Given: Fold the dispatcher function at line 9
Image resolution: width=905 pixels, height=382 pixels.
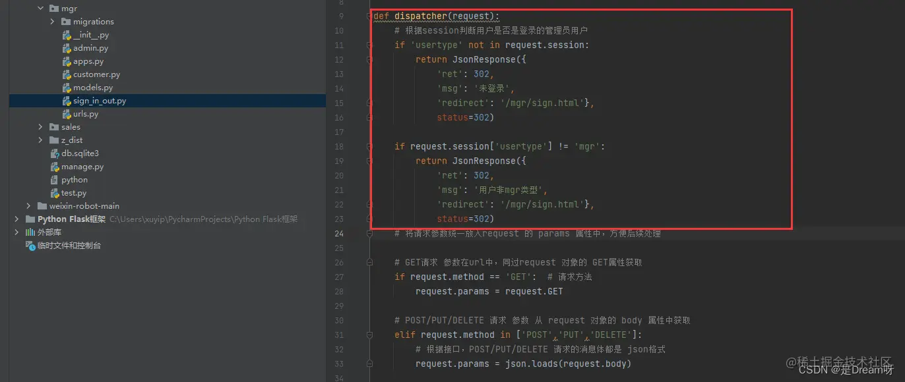Looking at the screenshot, I should tap(369, 16).
